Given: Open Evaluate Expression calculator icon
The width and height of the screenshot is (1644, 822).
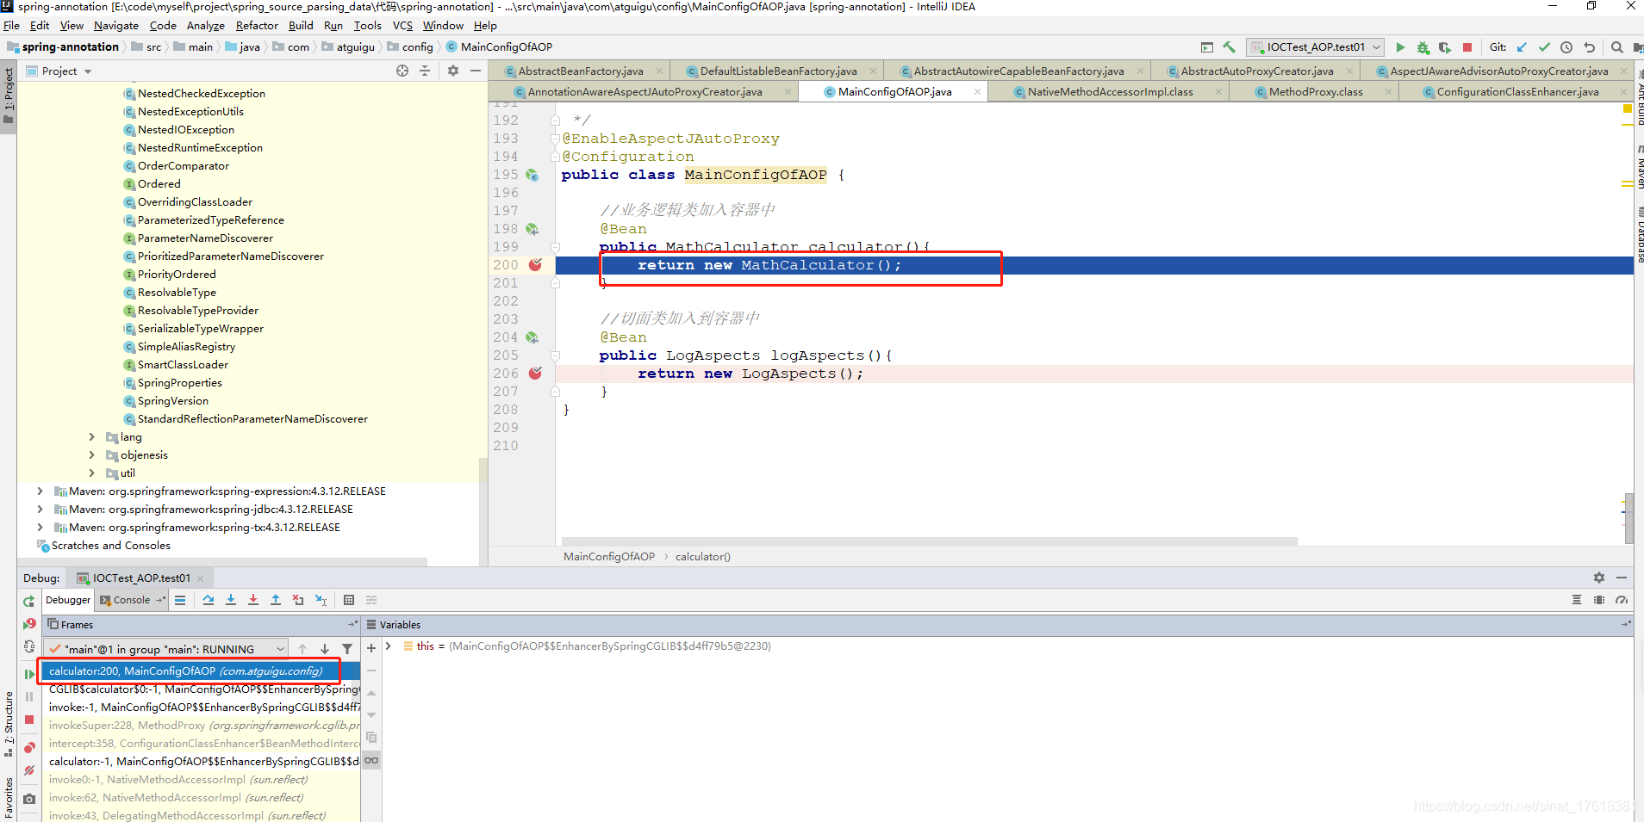Looking at the screenshot, I should click(x=349, y=600).
